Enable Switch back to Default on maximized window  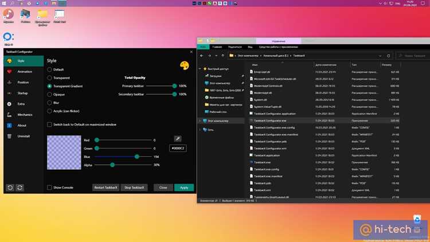click(49, 124)
